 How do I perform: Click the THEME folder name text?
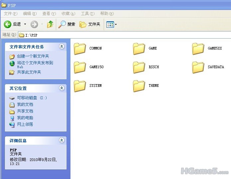[x=154, y=86]
